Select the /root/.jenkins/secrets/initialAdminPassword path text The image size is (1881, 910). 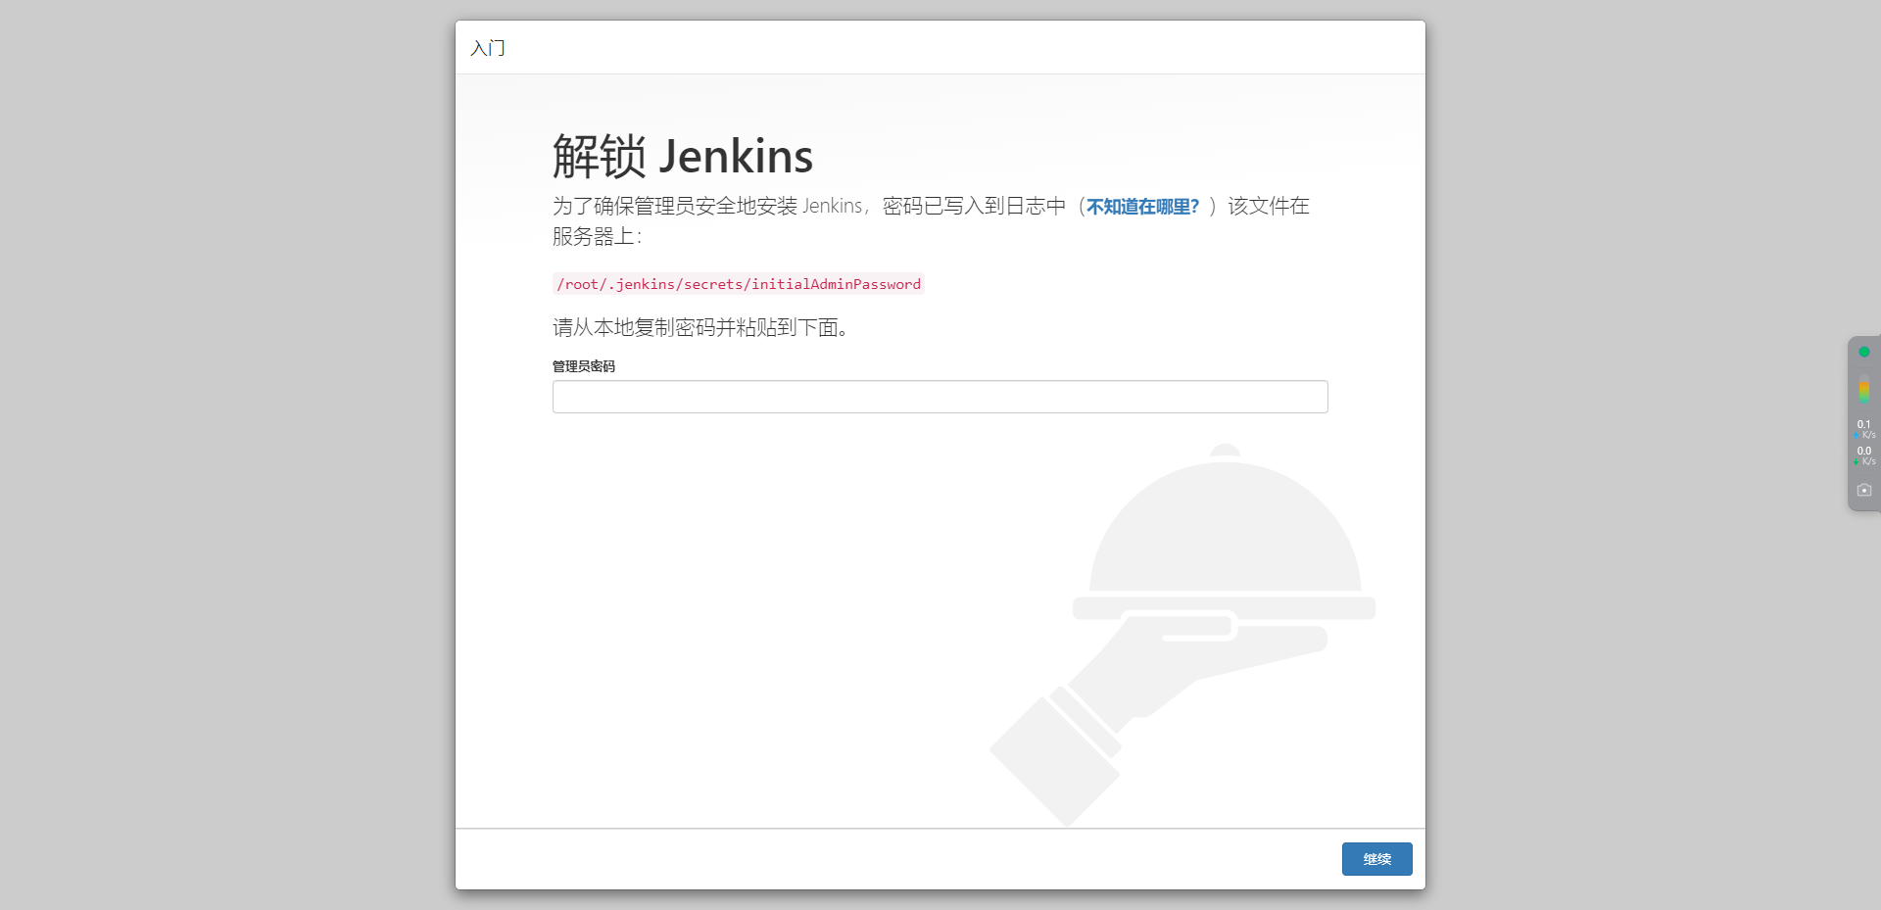click(739, 284)
